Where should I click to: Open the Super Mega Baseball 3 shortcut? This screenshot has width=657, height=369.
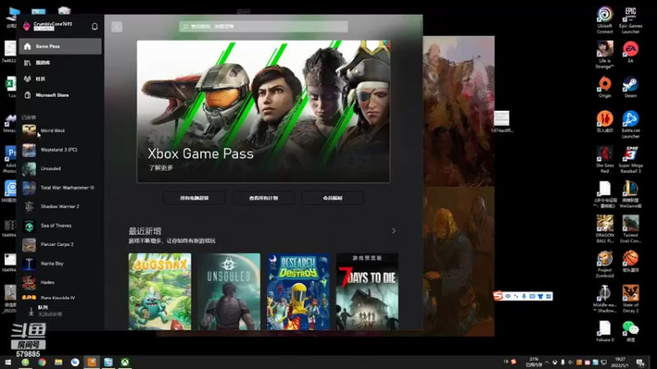631,160
